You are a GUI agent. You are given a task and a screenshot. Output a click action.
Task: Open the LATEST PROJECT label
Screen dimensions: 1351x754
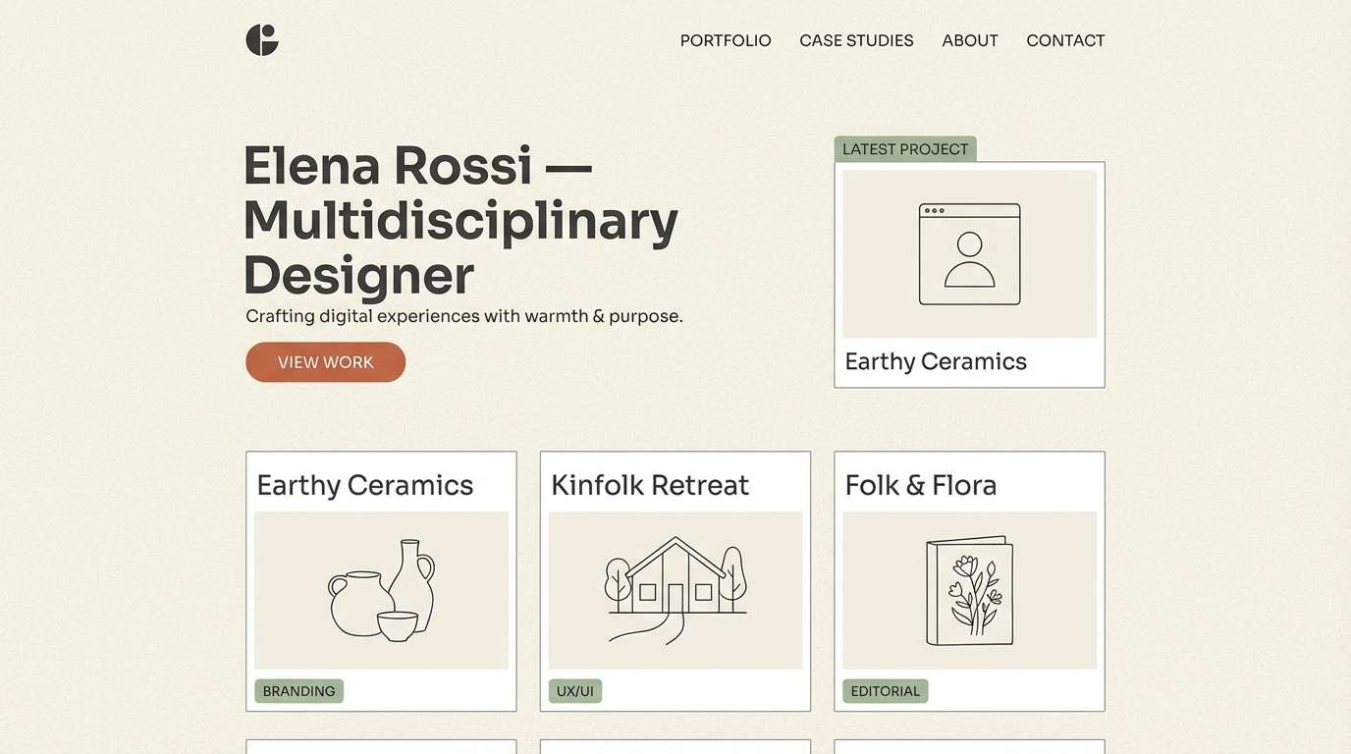(904, 148)
